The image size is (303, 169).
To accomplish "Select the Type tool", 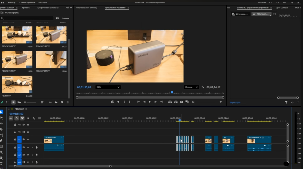I will point(1,164).
